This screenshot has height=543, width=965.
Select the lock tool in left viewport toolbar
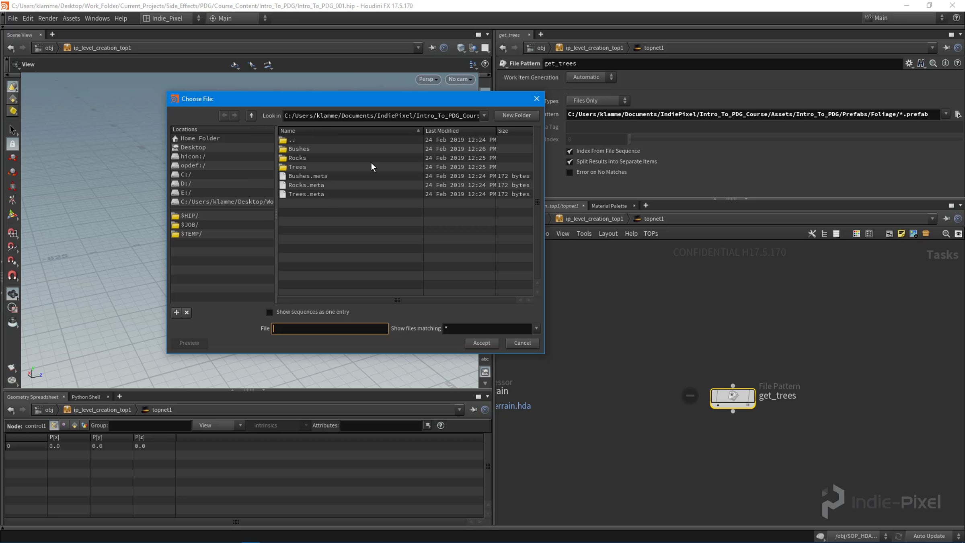click(12, 144)
